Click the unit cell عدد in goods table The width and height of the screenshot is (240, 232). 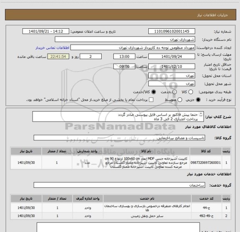pyautogui.click(x=87, y=162)
